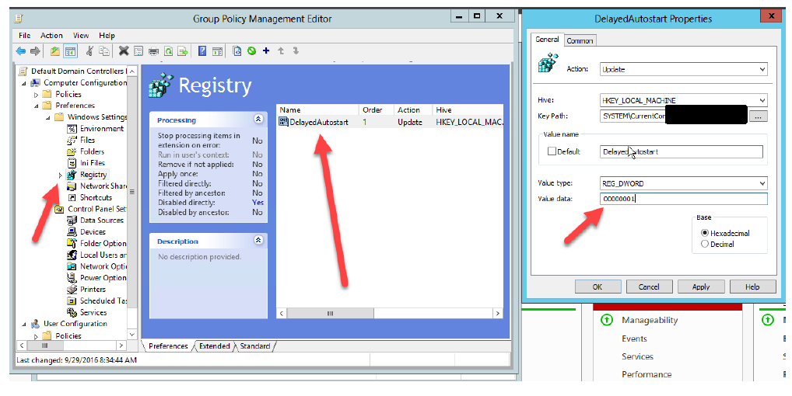The image size is (792, 396).
Task: Click the Copy toolbar icon
Action: [104, 51]
